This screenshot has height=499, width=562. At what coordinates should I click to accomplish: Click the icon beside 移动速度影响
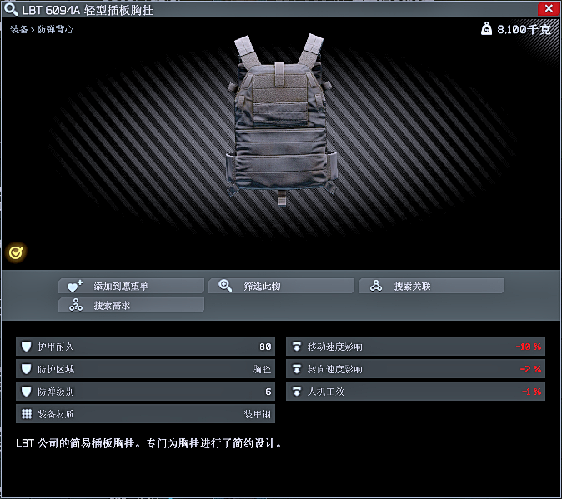[x=297, y=347]
